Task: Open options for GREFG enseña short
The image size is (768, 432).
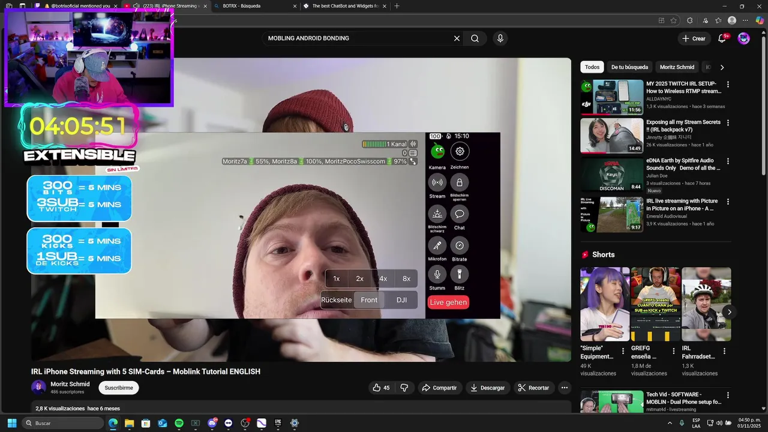Action: (x=673, y=351)
